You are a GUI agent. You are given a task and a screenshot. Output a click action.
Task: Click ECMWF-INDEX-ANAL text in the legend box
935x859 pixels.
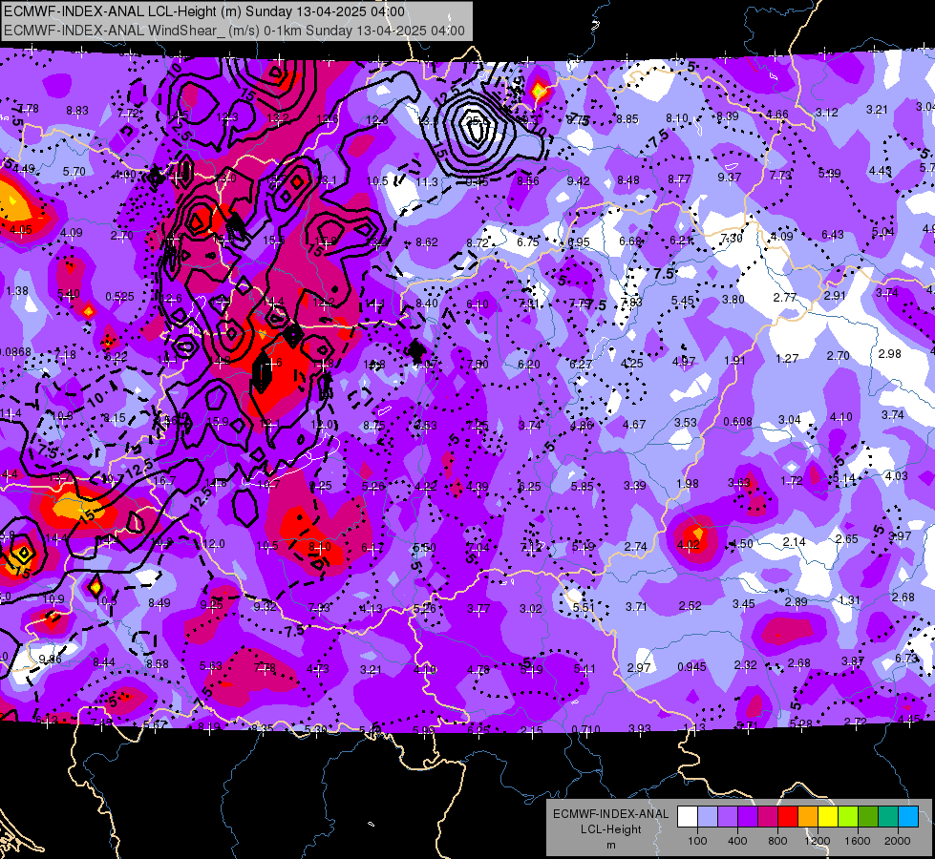(x=611, y=814)
